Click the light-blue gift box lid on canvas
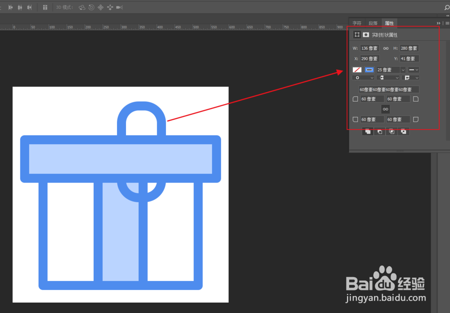The height and width of the screenshot is (313, 450). pyautogui.click(x=121, y=159)
